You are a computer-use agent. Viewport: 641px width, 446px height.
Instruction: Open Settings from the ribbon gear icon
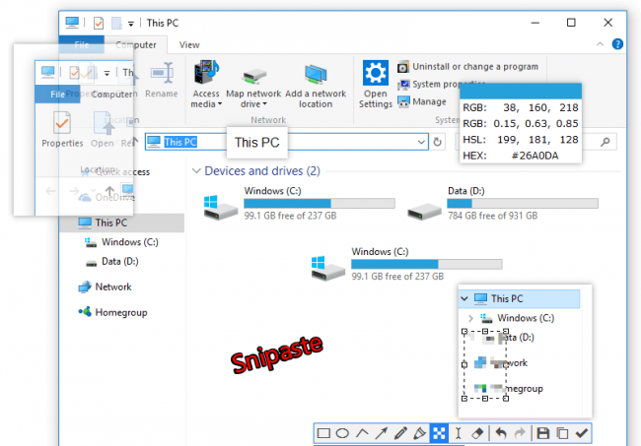pyautogui.click(x=376, y=85)
